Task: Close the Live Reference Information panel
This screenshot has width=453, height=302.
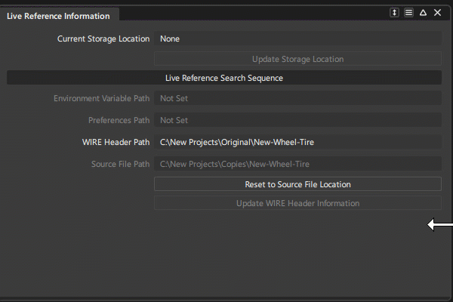Action: pyautogui.click(x=437, y=13)
